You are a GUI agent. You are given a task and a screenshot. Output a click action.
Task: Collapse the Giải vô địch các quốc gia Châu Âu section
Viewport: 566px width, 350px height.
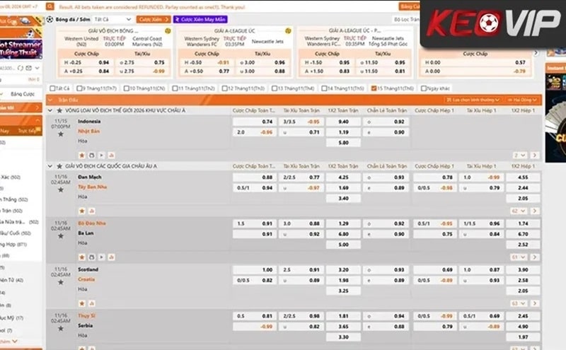(x=50, y=165)
